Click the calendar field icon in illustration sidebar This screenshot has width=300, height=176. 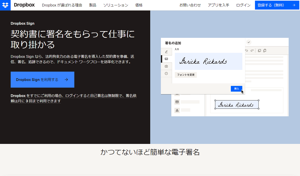click(x=177, y=102)
